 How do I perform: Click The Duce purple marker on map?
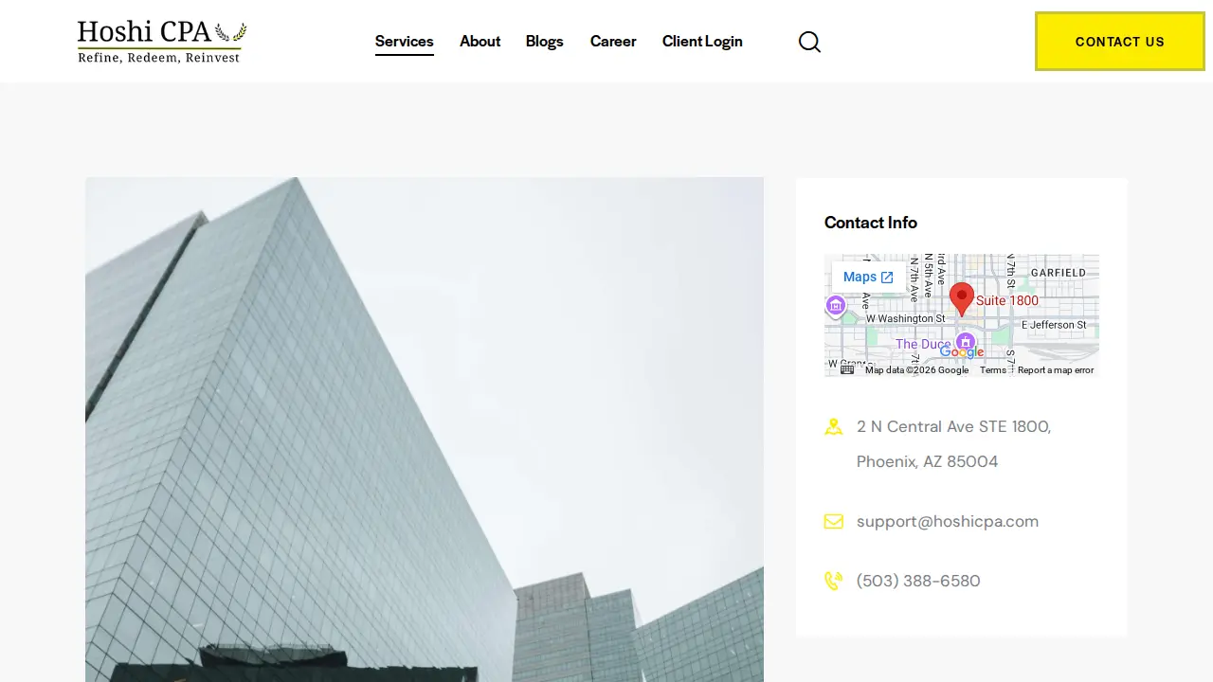[x=966, y=341]
